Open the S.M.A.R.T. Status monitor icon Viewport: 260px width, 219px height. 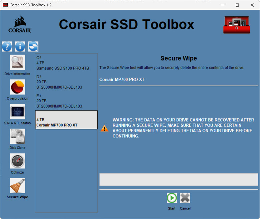[x=18, y=112]
